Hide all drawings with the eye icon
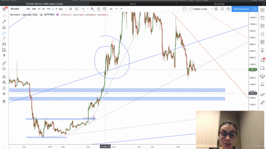 pos(4,94)
